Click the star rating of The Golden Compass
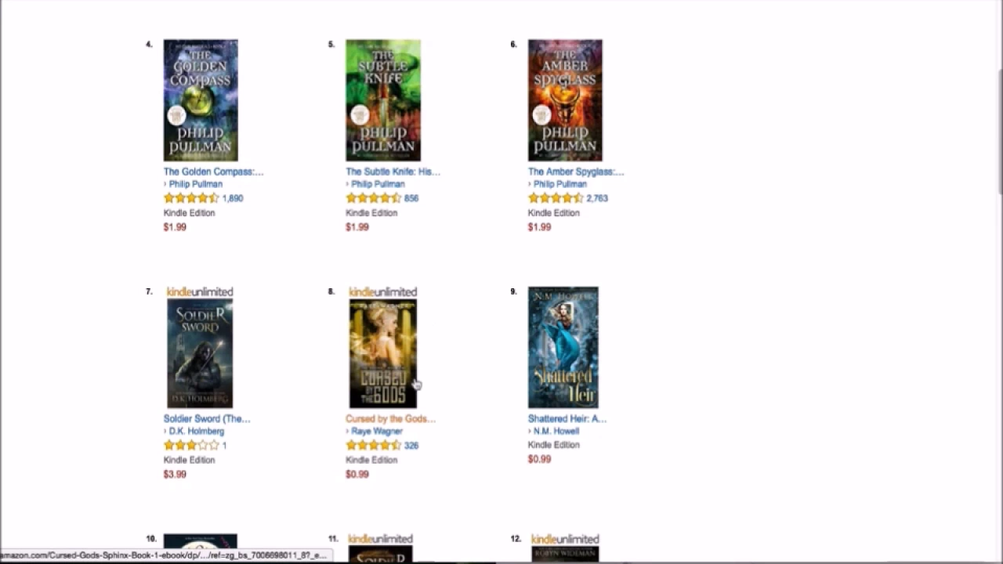1003x564 pixels. [x=191, y=198]
